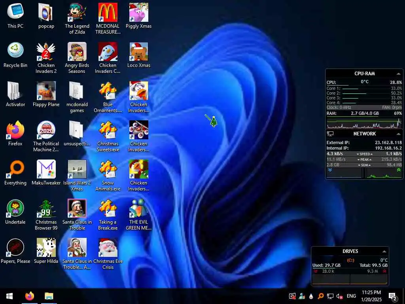The image size is (405, 304).
Task: Switch the ENG input language
Action: (x=351, y=296)
